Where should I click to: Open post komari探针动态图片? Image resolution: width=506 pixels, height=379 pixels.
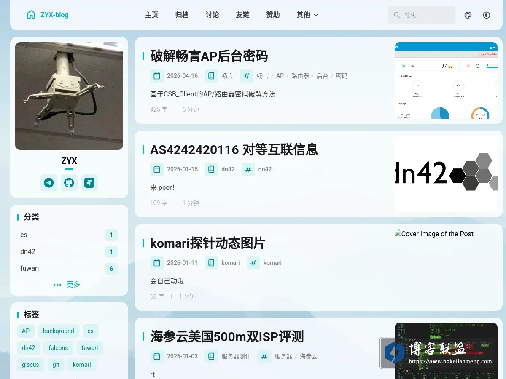pyautogui.click(x=207, y=243)
